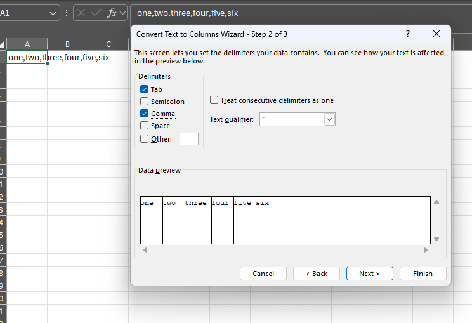Select column B header

(67, 44)
